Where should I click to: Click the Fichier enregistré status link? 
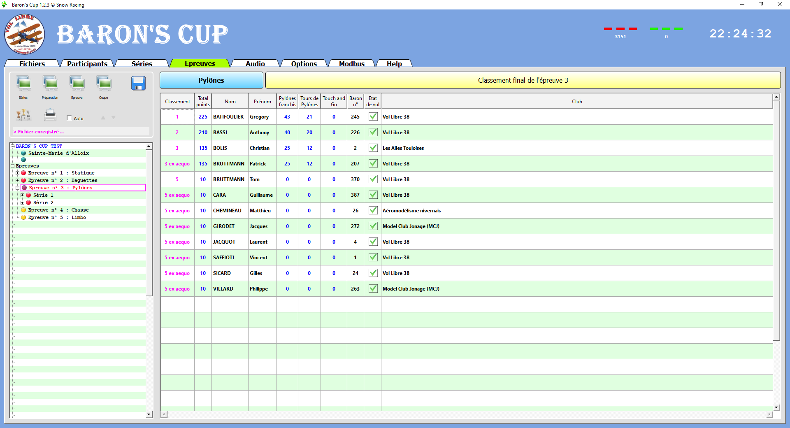39,132
